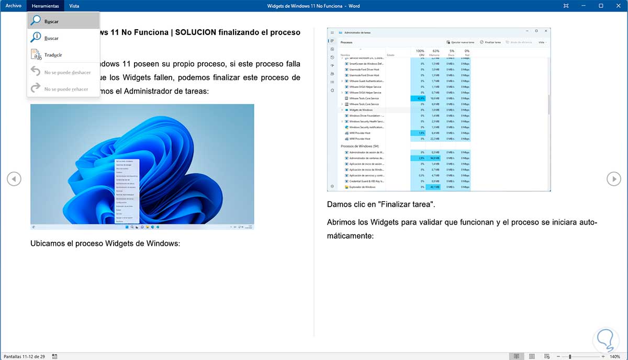Click the greyed 'No se puede rehacer' entry
The width and height of the screenshot is (628, 360).
point(63,89)
